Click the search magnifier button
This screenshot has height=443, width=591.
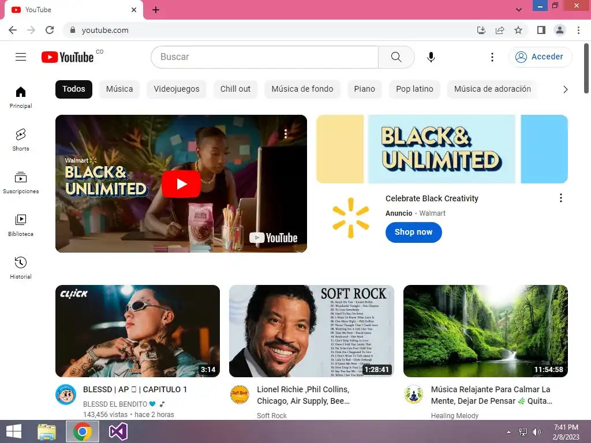click(x=396, y=57)
